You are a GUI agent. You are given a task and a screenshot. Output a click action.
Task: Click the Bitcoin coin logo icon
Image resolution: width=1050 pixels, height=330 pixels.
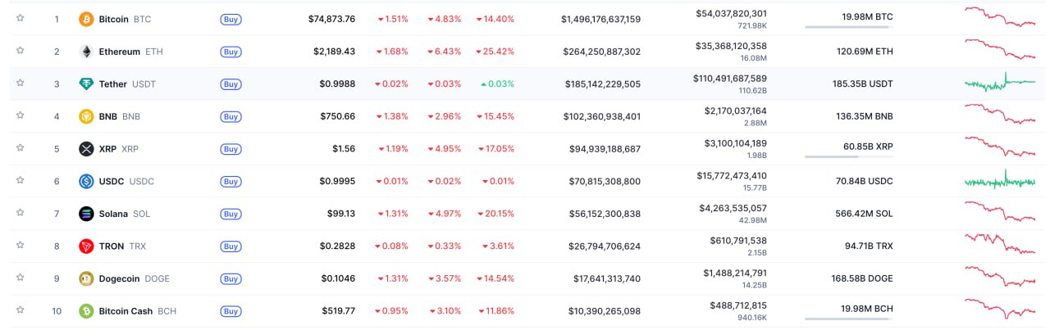[x=86, y=19]
